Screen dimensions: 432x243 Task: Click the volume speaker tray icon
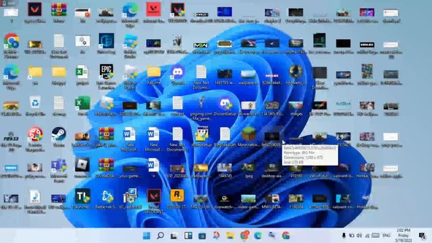(359, 236)
